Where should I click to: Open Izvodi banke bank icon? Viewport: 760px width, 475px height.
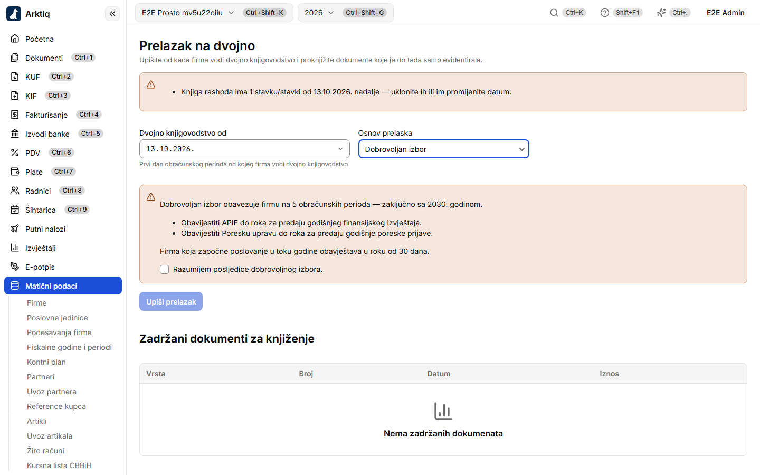15,134
